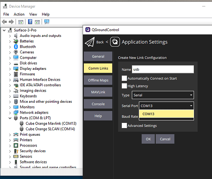Click Cancel in the link configuration

tap(165, 139)
